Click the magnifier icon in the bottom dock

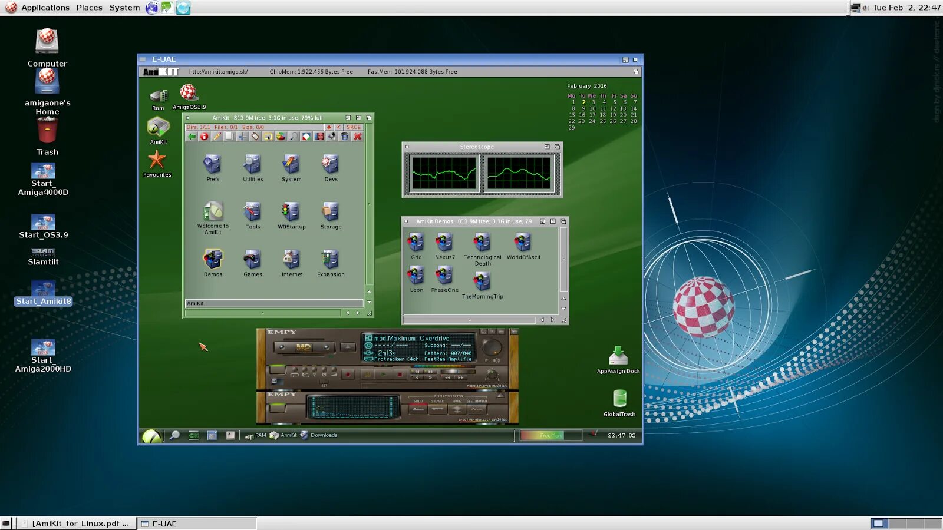point(174,435)
